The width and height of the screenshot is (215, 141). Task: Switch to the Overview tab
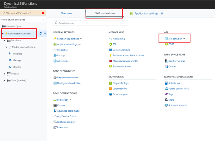(66, 13)
